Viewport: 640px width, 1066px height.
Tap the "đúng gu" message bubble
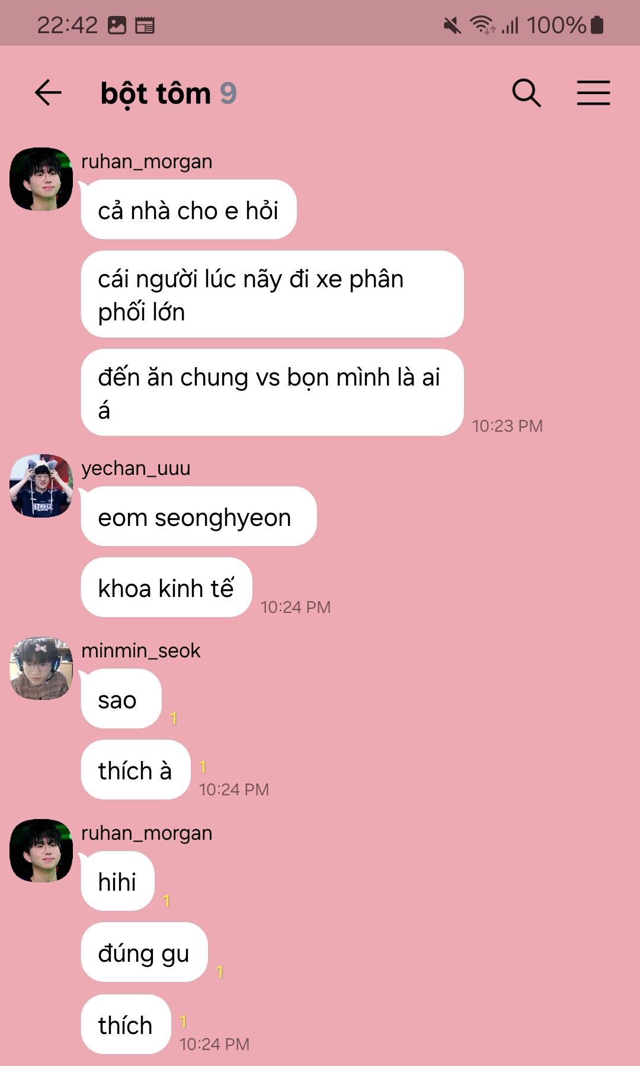[144, 952]
